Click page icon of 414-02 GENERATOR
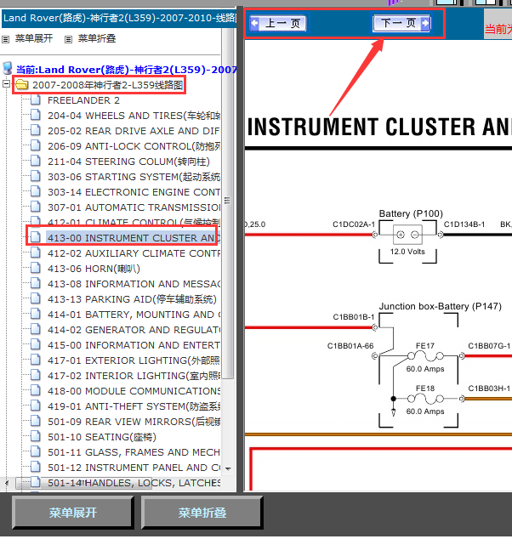The image size is (512, 539). (x=36, y=329)
